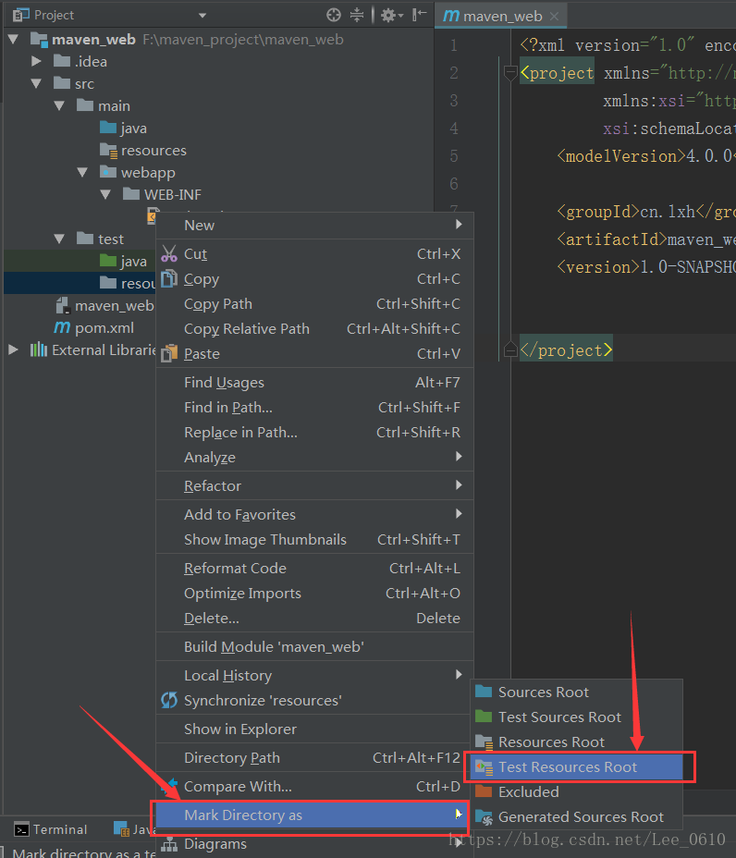This screenshot has height=858, width=736.
Task: Click line number 5 in gutter
Action: tap(454, 156)
